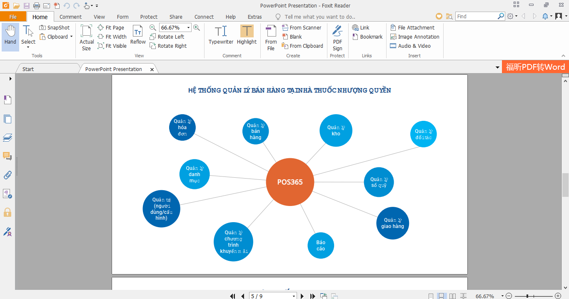Add a Bookmark
The height and width of the screenshot is (299, 569).
click(367, 37)
